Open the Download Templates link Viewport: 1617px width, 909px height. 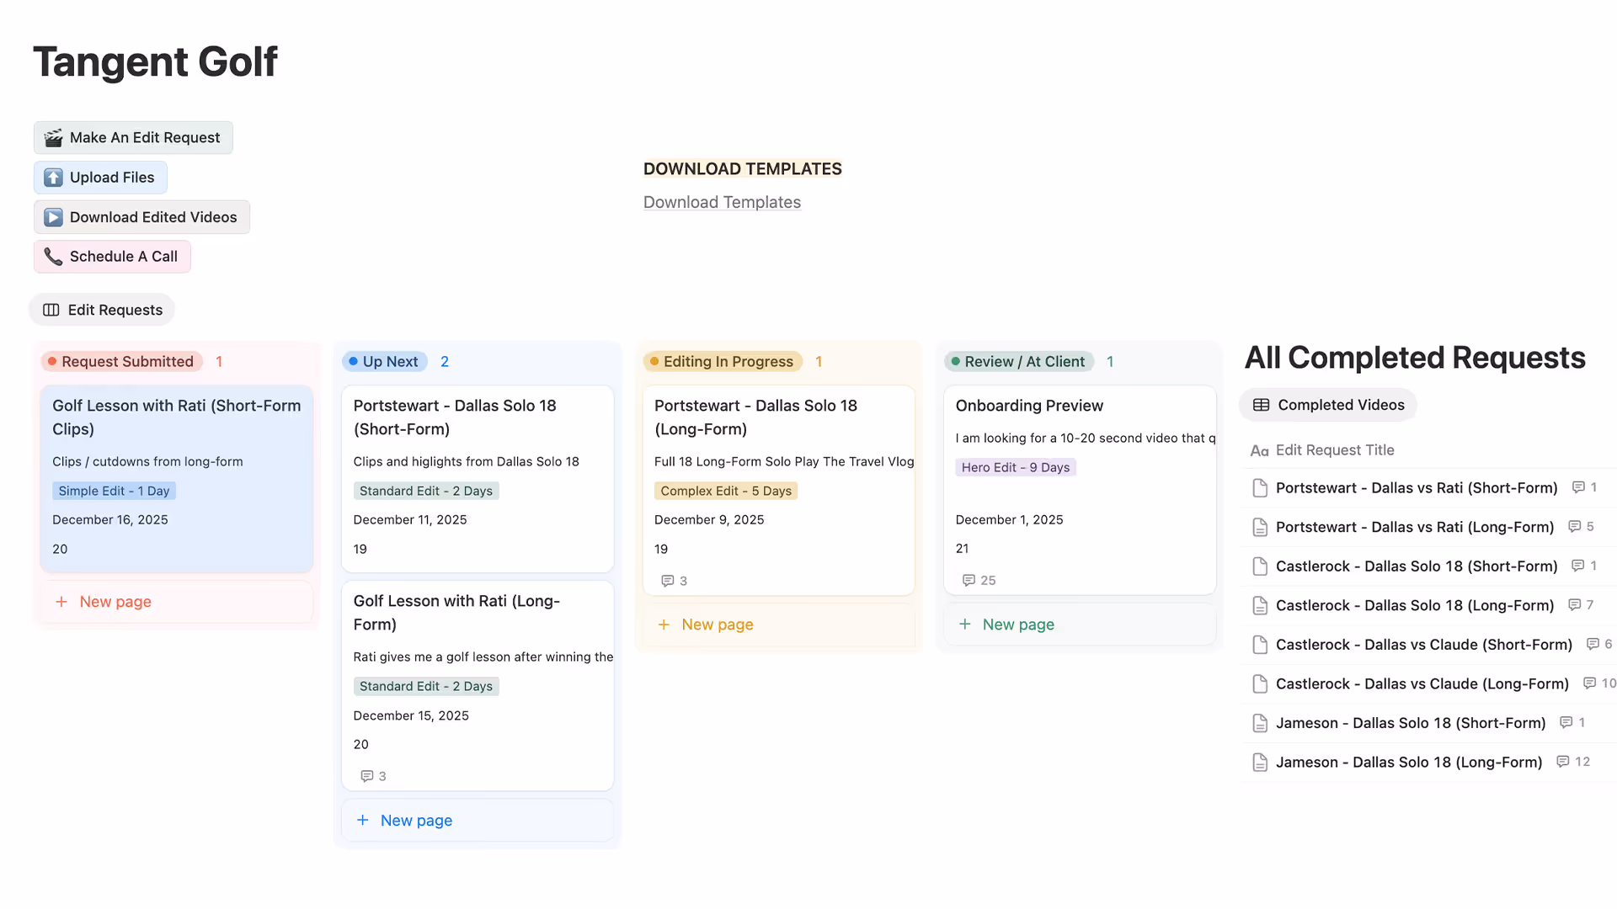click(x=722, y=202)
